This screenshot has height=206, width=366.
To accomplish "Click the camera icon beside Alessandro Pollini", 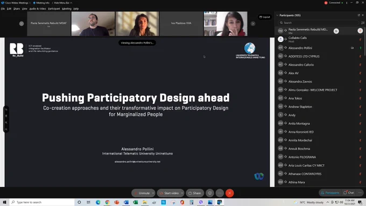I will [x=352, y=48].
